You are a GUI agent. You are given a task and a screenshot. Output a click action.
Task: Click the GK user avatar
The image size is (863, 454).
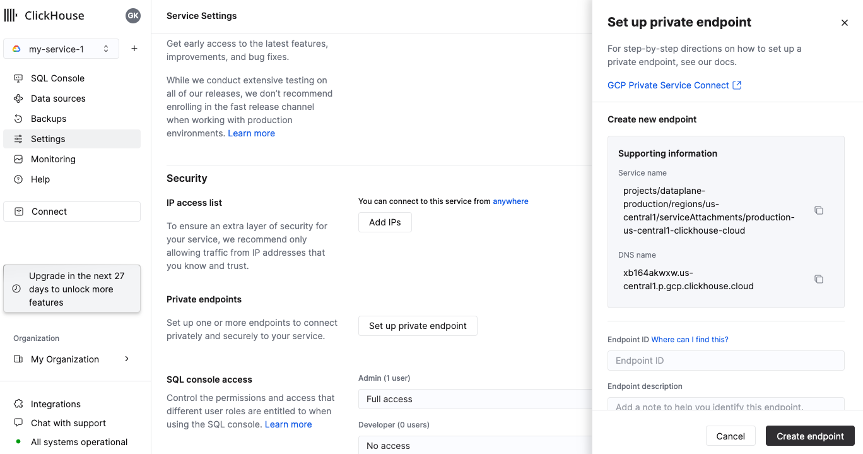point(133,16)
